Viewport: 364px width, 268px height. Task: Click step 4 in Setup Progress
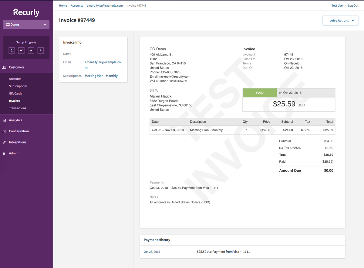[x=40, y=50]
